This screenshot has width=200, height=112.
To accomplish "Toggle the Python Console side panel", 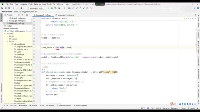I will pos(199,21).
